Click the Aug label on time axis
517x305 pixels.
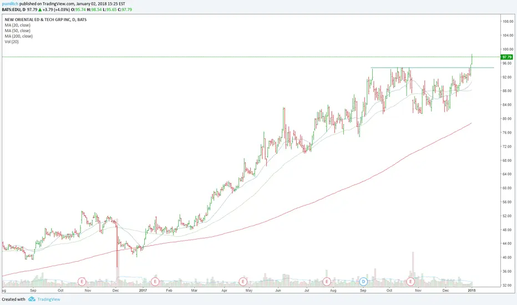coord(333,291)
